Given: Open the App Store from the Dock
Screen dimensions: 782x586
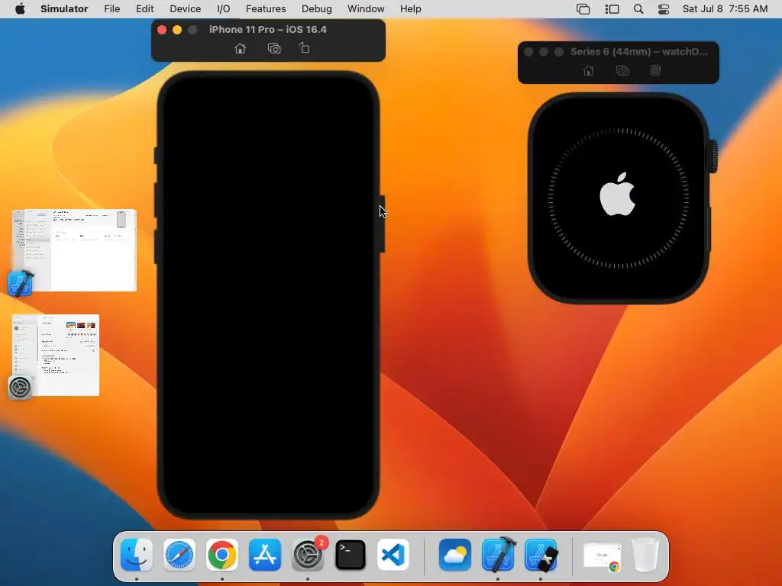Looking at the screenshot, I should coord(265,555).
